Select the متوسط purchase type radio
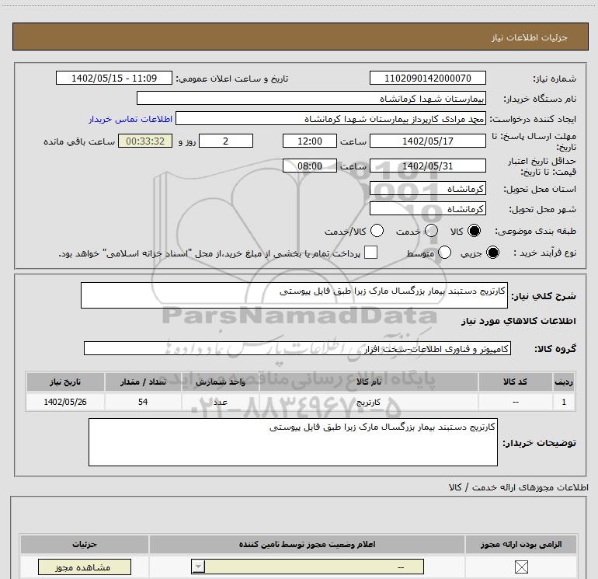598x579 pixels. click(x=444, y=253)
